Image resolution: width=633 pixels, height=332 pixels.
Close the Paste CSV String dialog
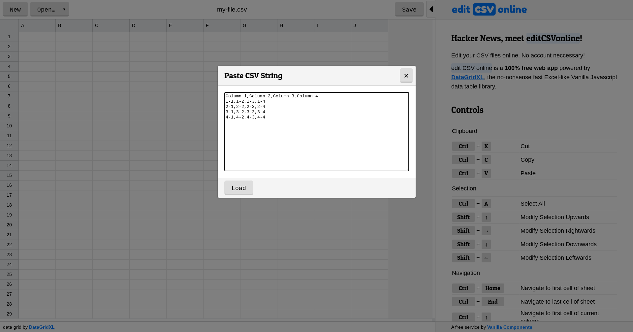406,76
